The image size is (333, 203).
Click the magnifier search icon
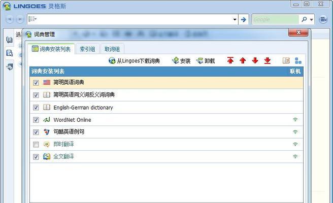(x=304, y=19)
